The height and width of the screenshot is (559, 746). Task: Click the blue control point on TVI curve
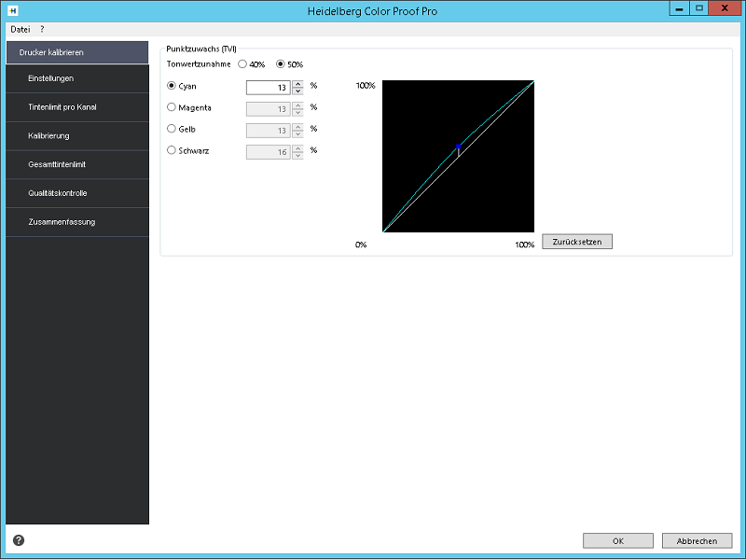coord(458,147)
